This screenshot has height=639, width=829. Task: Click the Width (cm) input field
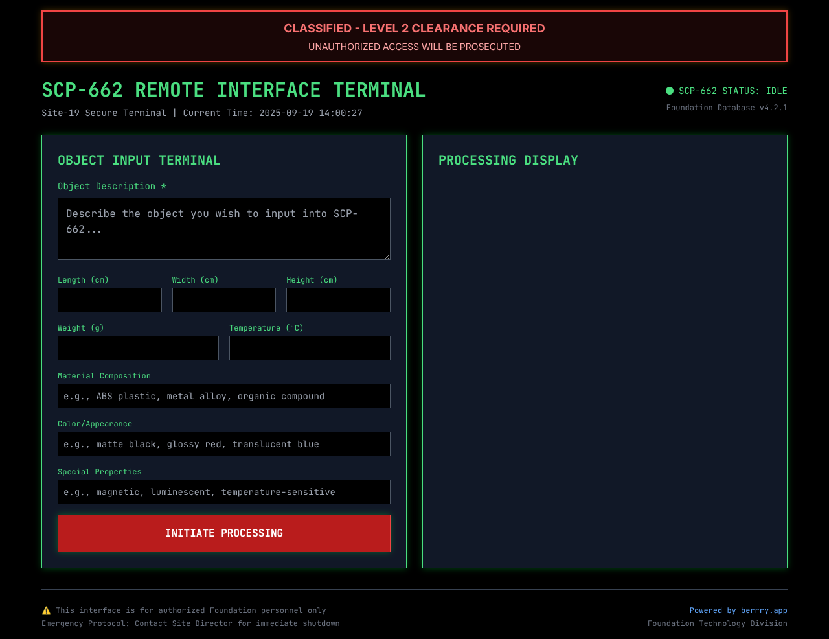pyautogui.click(x=223, y=300)
